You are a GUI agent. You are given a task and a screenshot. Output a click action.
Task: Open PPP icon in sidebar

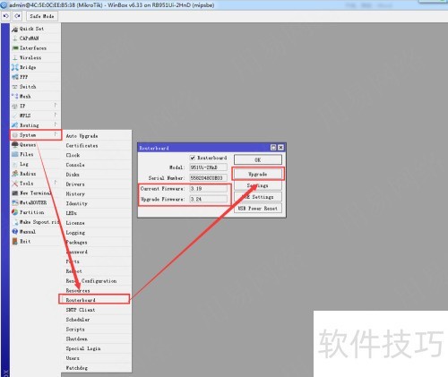point(15,77)
